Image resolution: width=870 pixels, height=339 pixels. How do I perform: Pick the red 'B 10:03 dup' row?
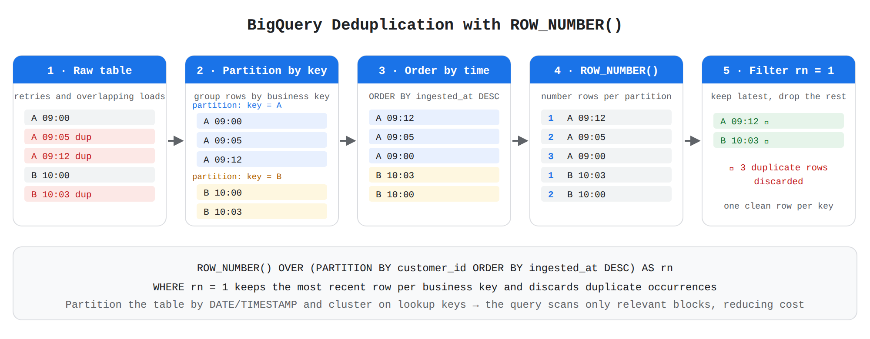90,194
